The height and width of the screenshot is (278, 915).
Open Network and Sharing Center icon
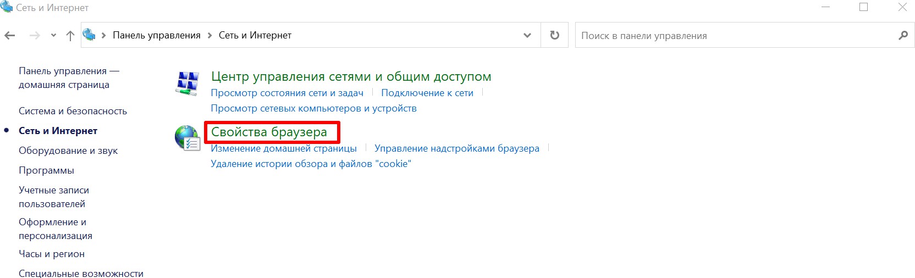click(187, 84)
